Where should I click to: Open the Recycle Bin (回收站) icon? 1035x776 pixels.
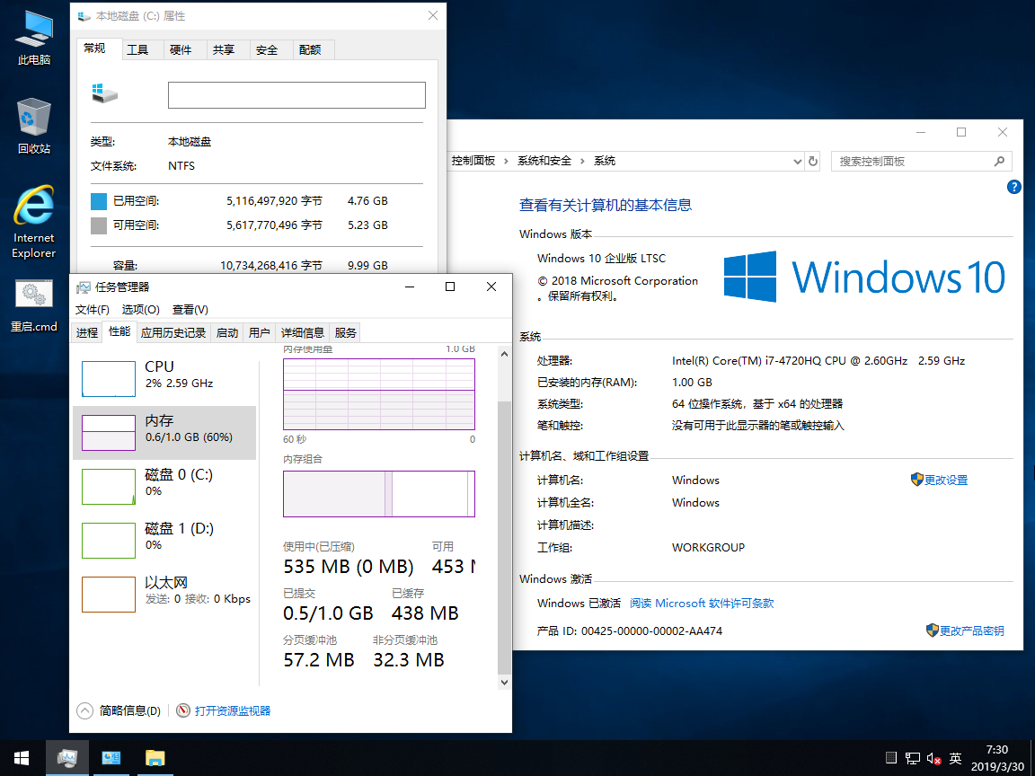[x=34, y=126]
